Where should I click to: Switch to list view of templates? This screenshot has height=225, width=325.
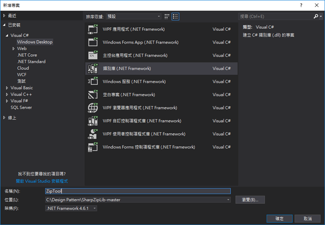175,17
